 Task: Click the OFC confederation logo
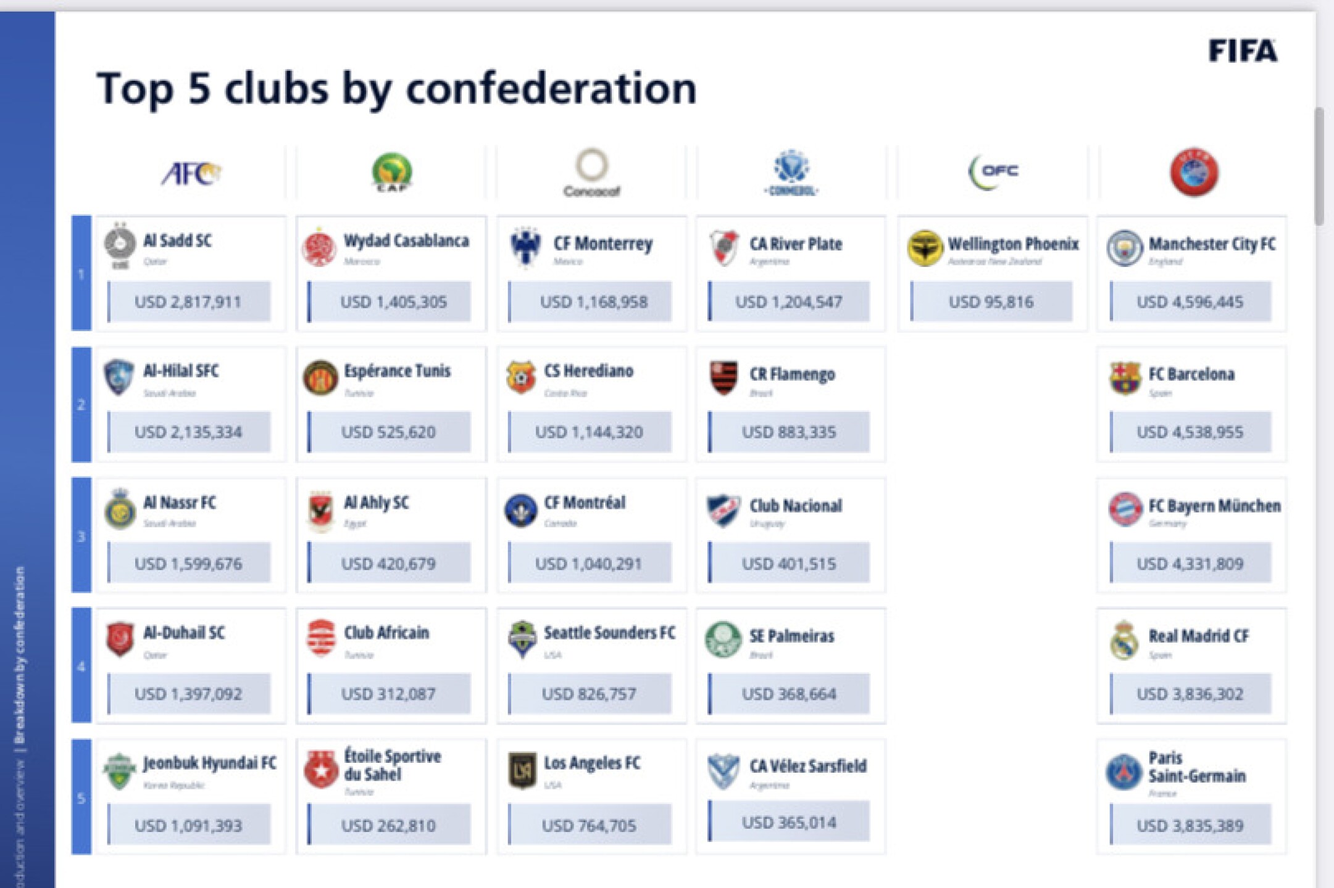(993, 172)
